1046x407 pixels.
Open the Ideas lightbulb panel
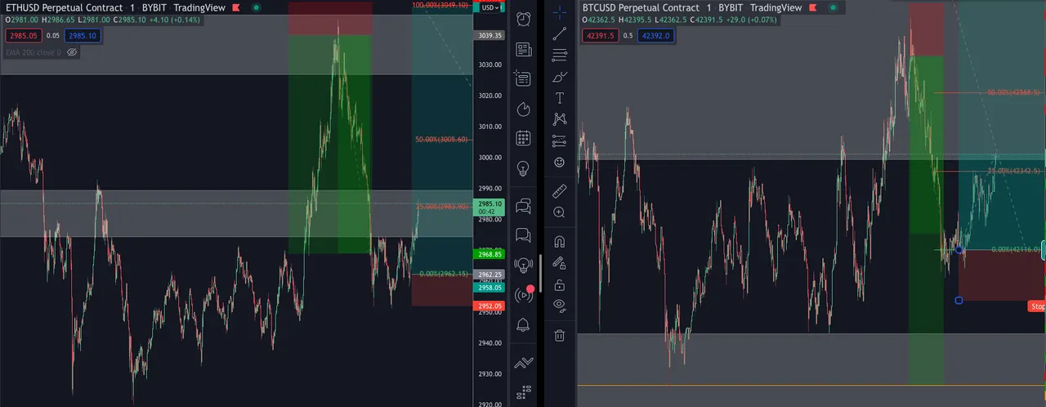point(524,168)
